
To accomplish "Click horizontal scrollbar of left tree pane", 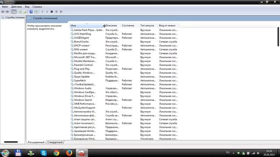I will click(x=11, y=142).
